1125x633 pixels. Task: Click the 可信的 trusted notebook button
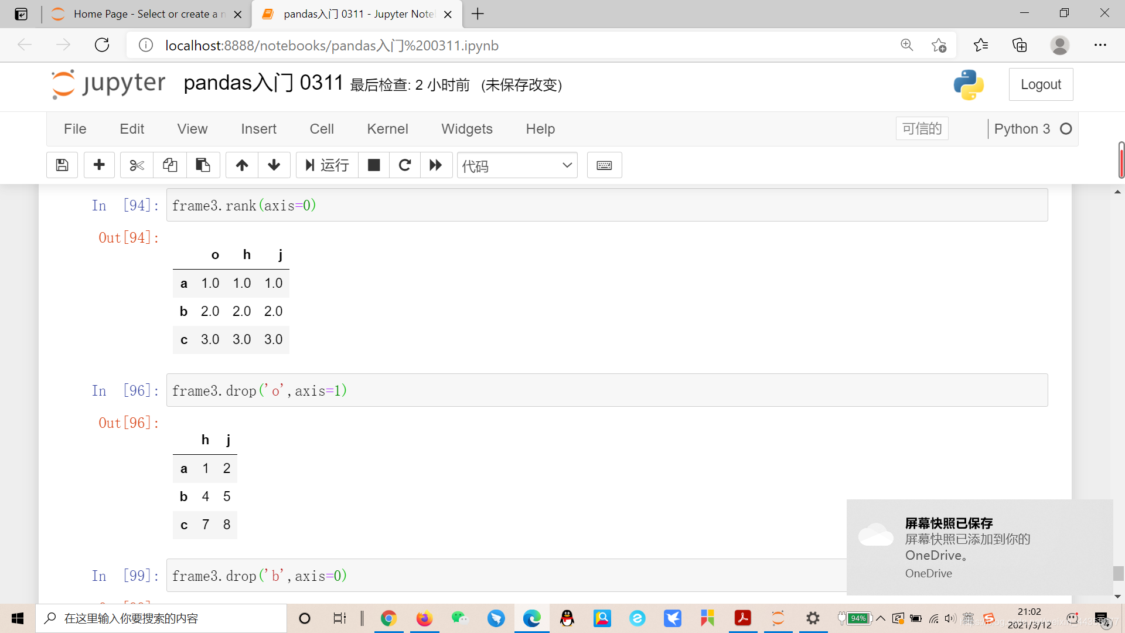[922, 128]
